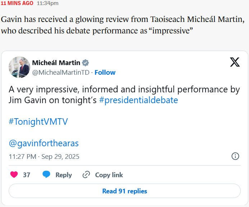This screenshot has height=207, width=249.
Task: Open the #presidentialdebate hashtag
Action: coord(138,100)
